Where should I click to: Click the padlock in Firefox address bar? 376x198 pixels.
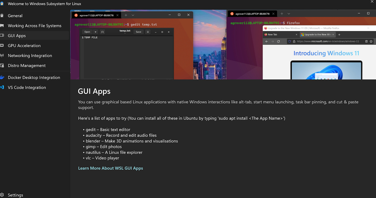294,41
